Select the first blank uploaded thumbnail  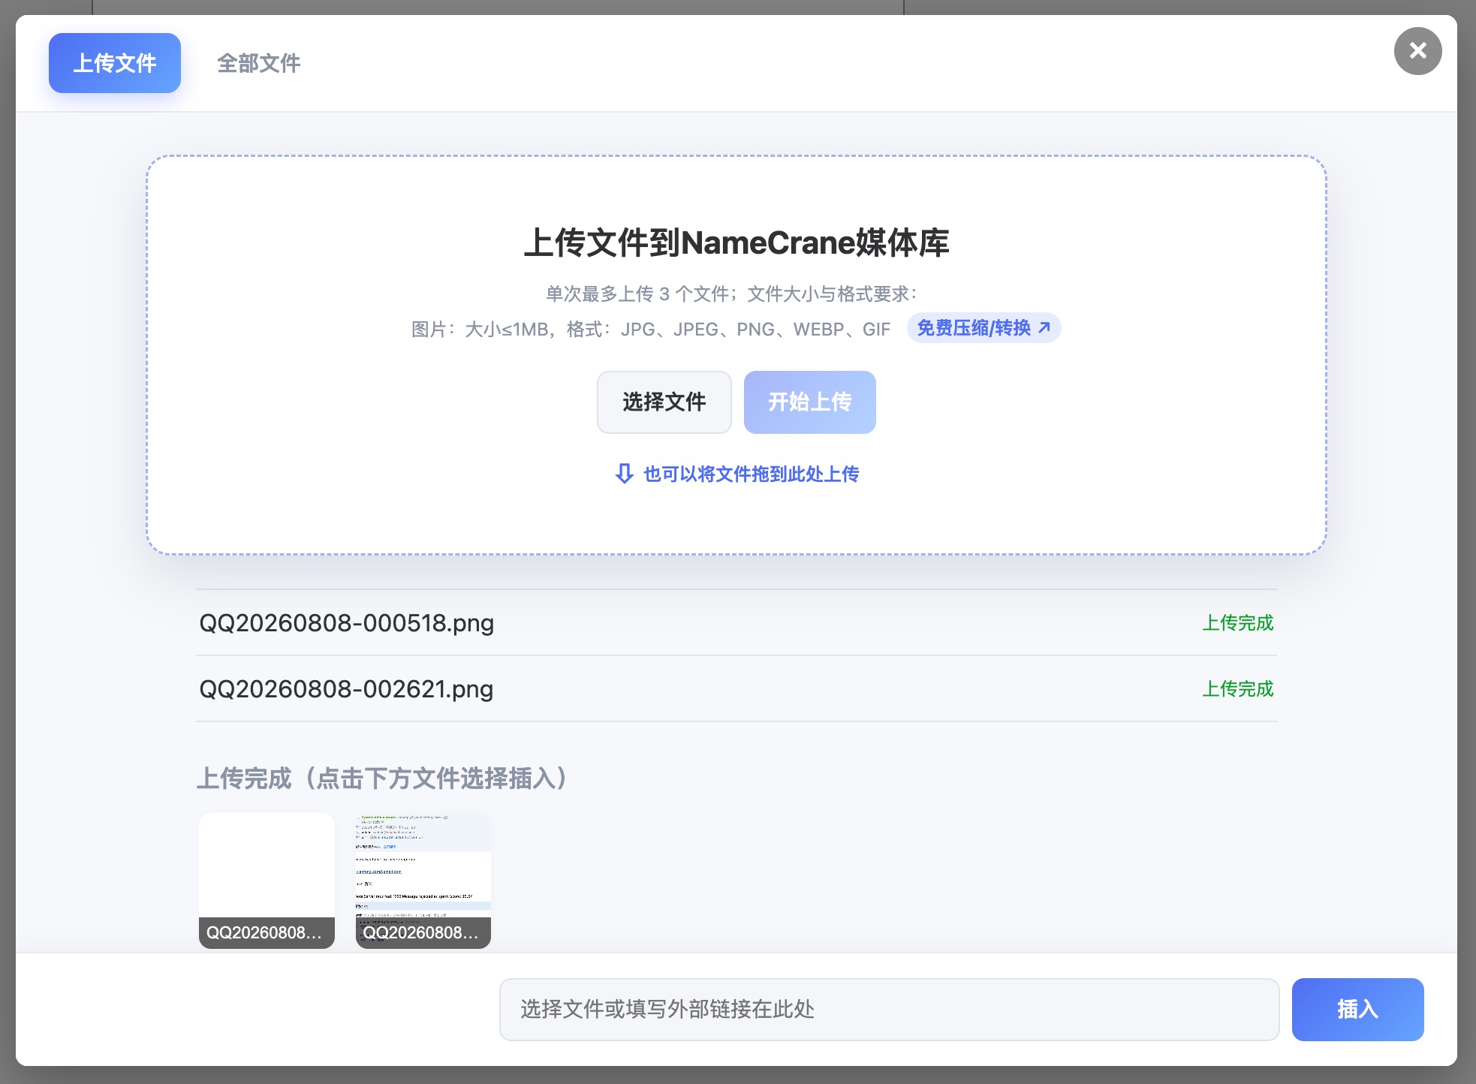coord(267,881)
